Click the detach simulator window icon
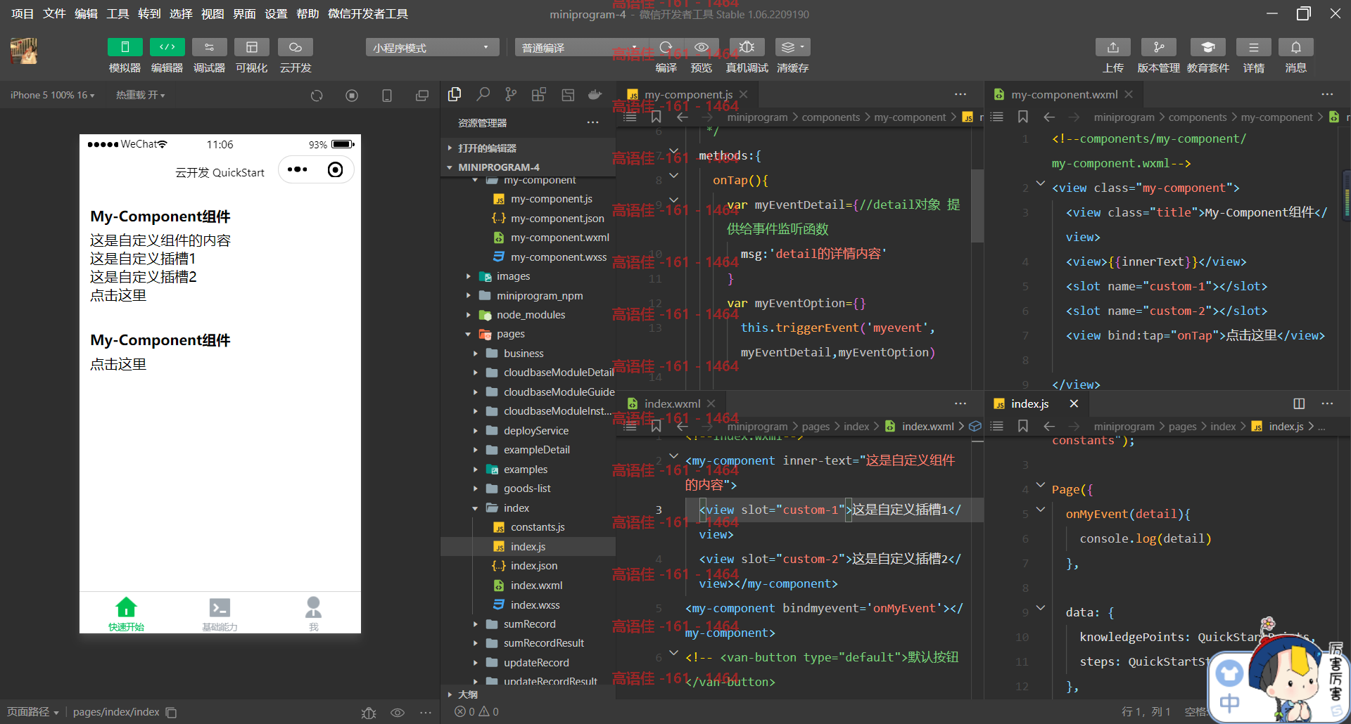 (421, 96)
